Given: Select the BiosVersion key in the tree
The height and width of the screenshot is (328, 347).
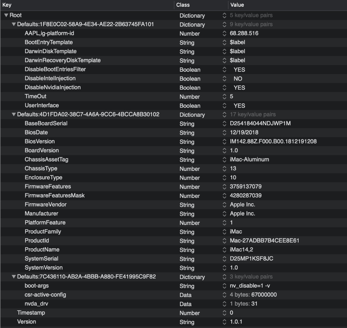Looking at the screenshot, I should pos(40,141).
